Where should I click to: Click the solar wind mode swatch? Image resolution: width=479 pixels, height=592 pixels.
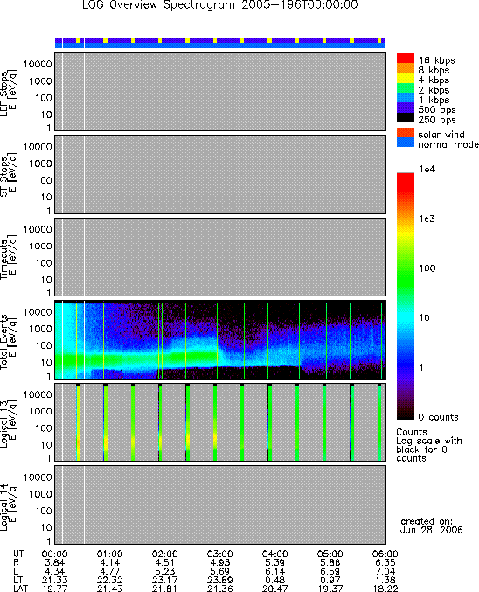tap(405, 133)
